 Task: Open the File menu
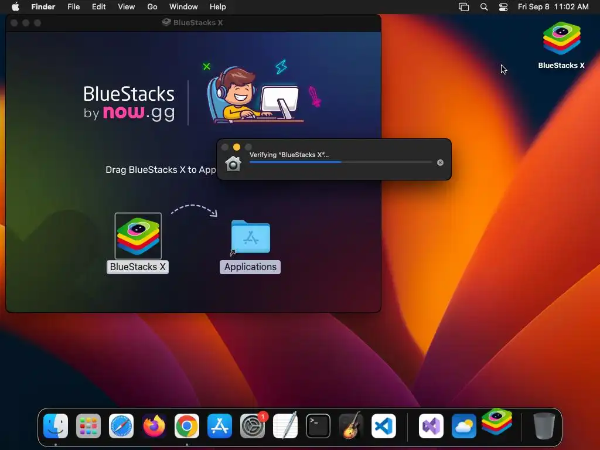tap(73, 6)
